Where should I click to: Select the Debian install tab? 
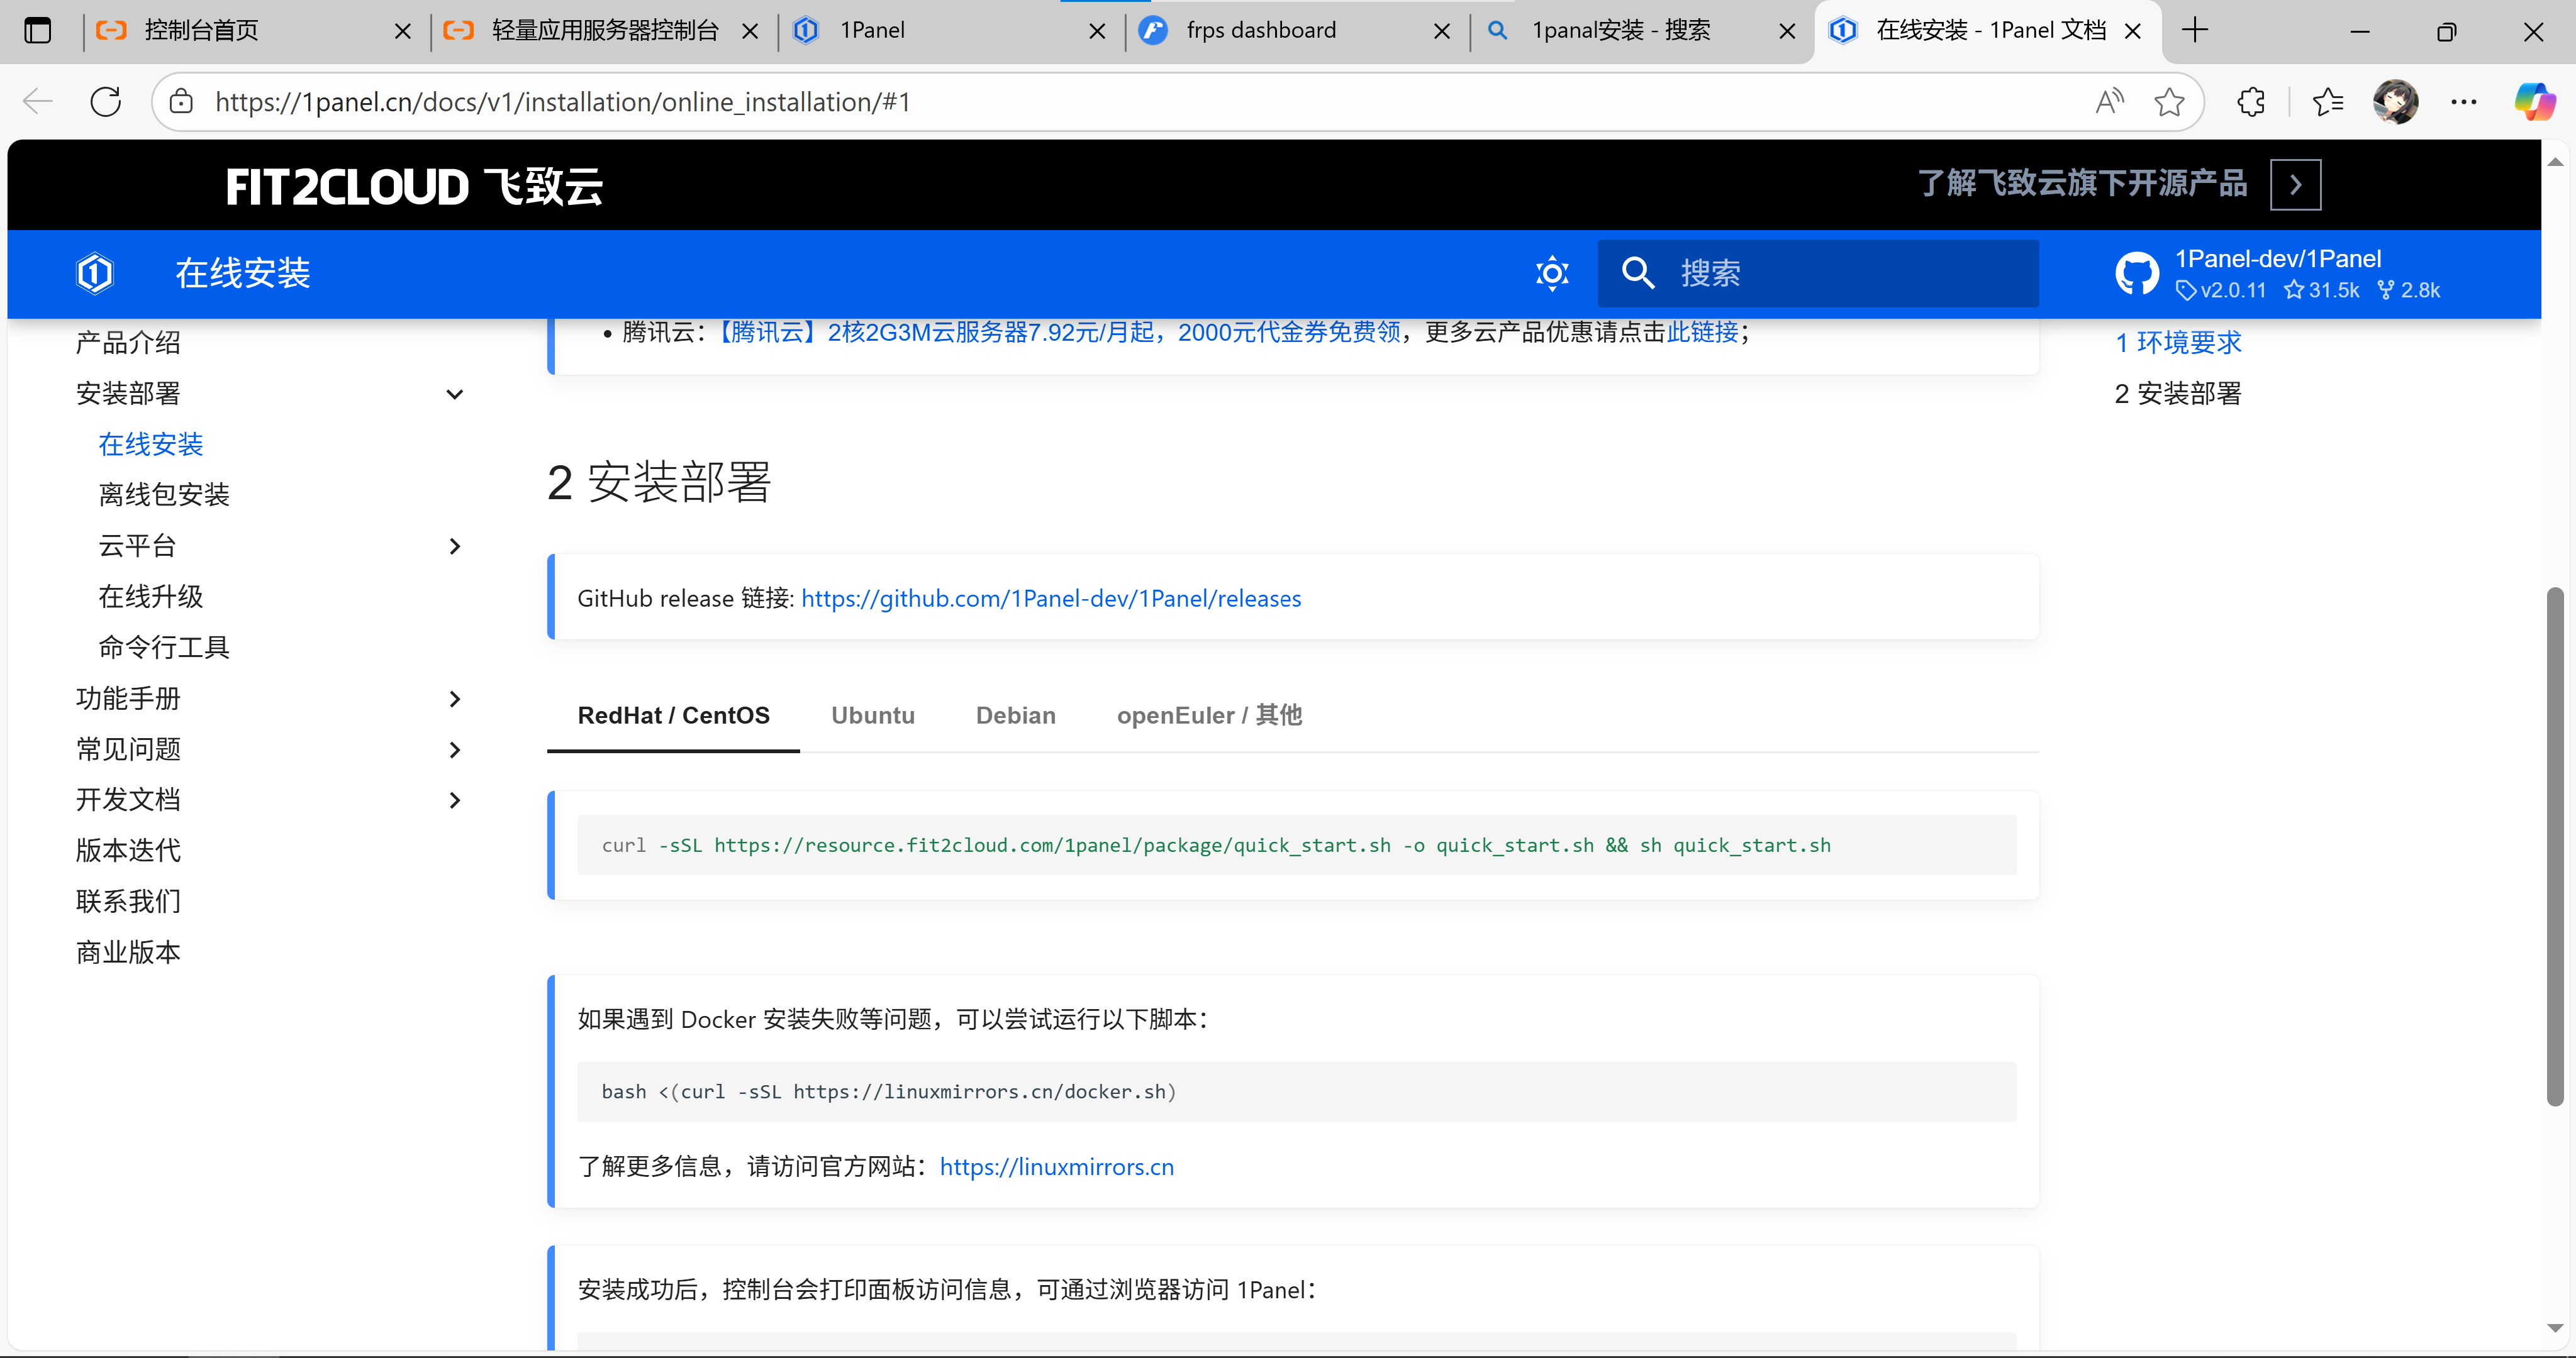click(x=1015, y=715)
